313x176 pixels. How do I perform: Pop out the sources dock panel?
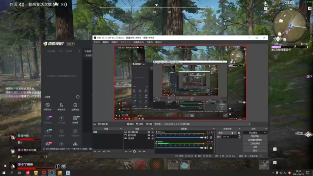click(152, 129)
